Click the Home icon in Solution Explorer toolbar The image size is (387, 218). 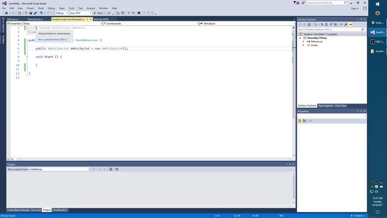pos(309,24)
